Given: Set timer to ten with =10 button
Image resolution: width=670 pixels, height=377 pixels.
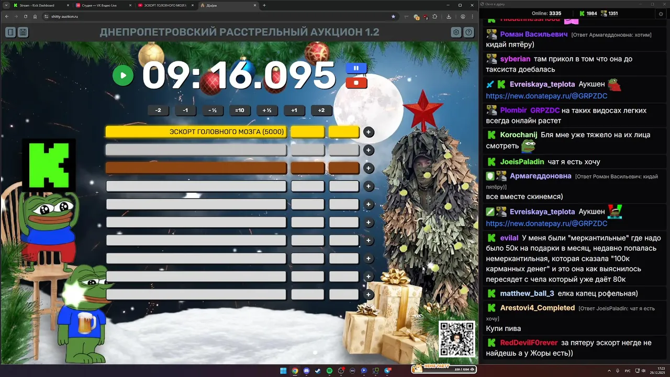Looking at the screenshot, I should [240, 110].
